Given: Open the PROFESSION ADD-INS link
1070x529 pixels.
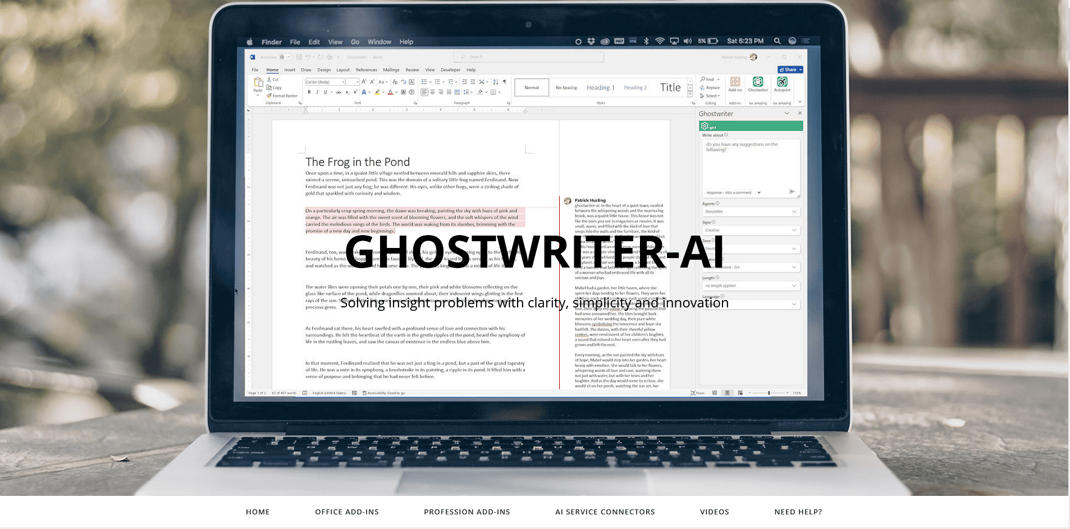Looking at the screenshot, I should (467, 512).
